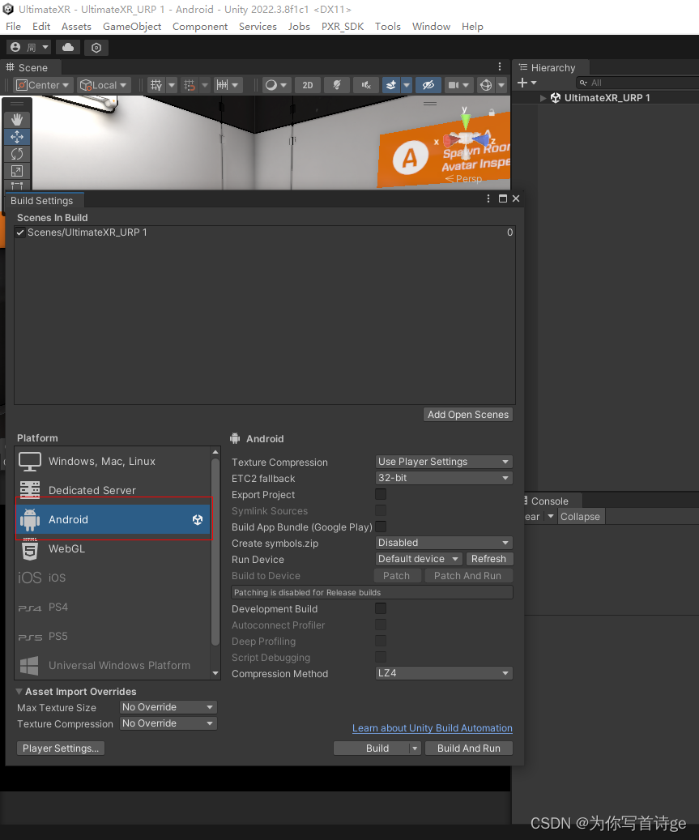The height and width of the screenshot is (840, 699).
Task: Collapse Asset Import Overrides section
Action: (x=19, y=691)
